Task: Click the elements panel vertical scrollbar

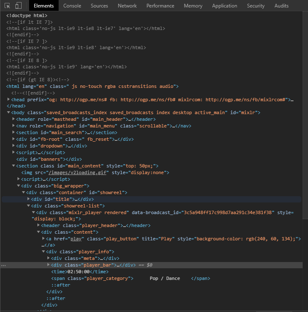Action: tap(305, 115)
